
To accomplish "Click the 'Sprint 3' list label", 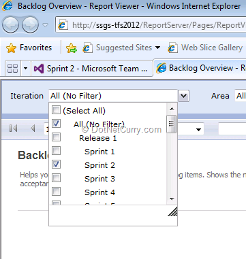I will click(99, 179).
